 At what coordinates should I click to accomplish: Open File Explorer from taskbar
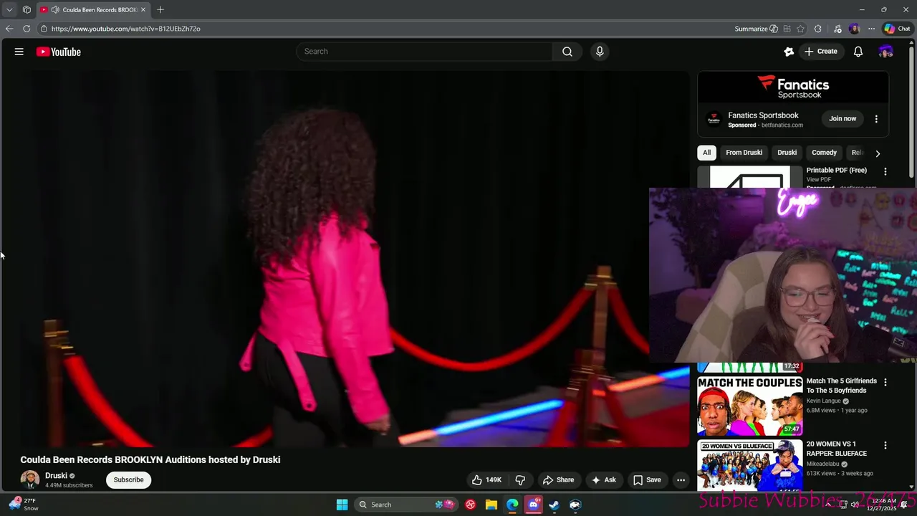click(x=491, y=505)
